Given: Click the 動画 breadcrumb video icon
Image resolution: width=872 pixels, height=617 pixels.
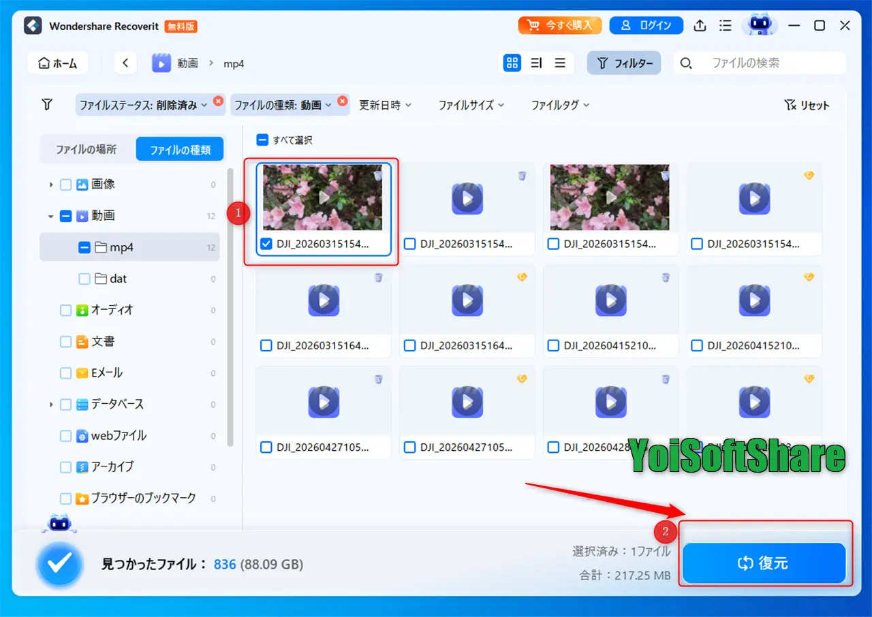Looking at the screenshot, I should pyautogui.click(x=161, y=63).
